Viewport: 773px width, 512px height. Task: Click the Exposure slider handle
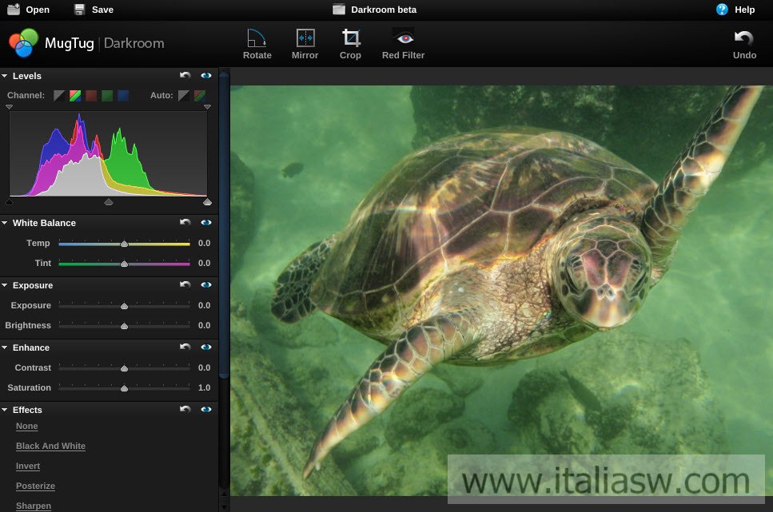click(124, 306)
